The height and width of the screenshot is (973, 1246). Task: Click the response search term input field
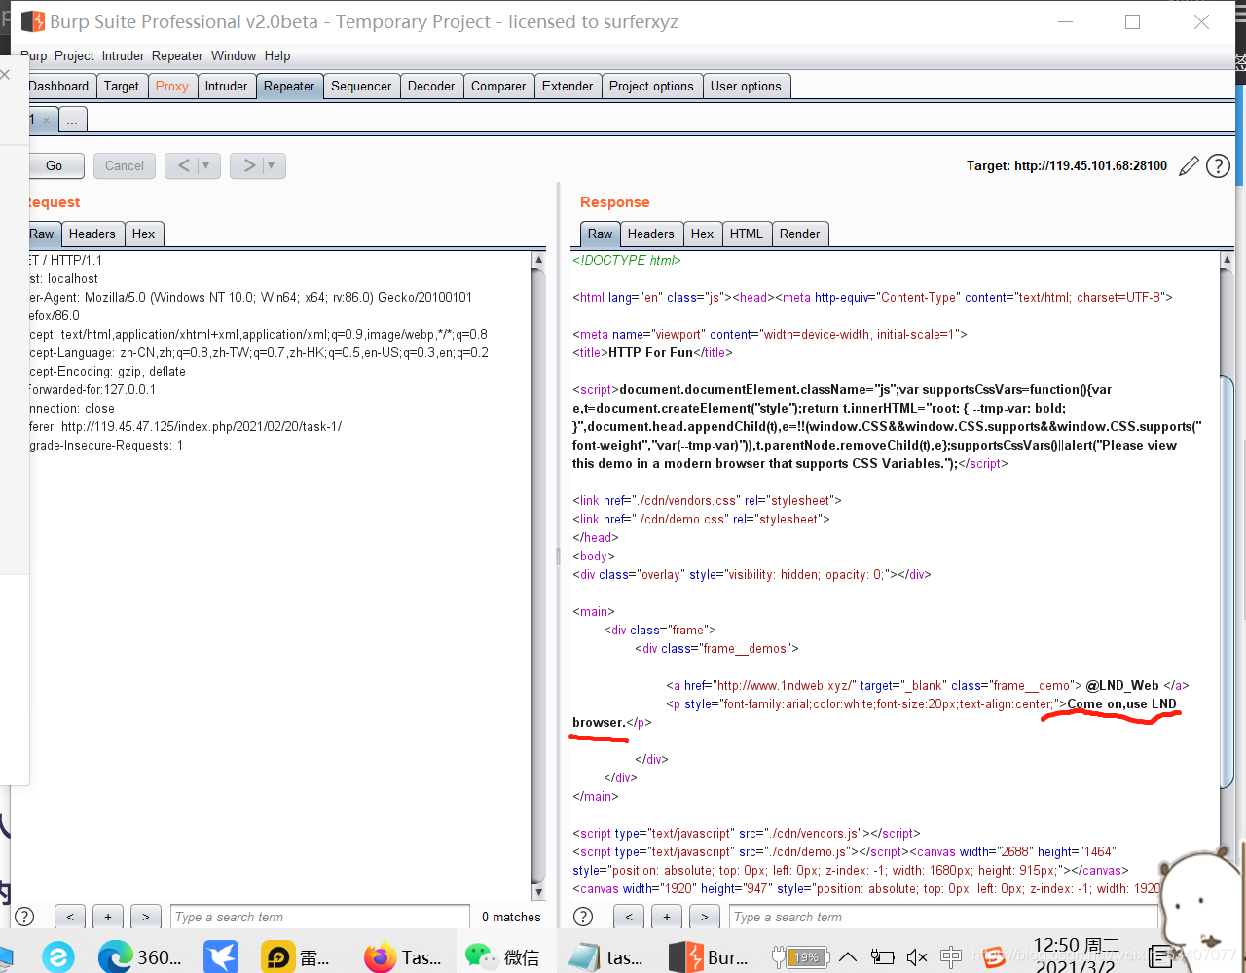[943, 917]
